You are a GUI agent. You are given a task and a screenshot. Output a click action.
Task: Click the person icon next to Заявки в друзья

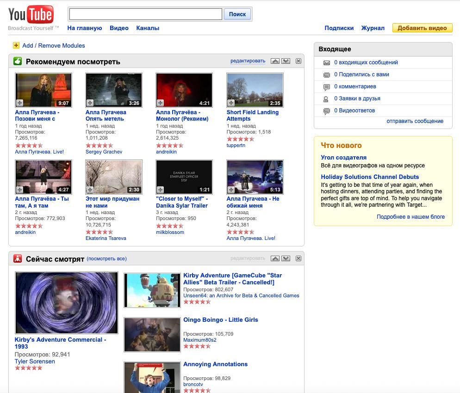[327, 98]
